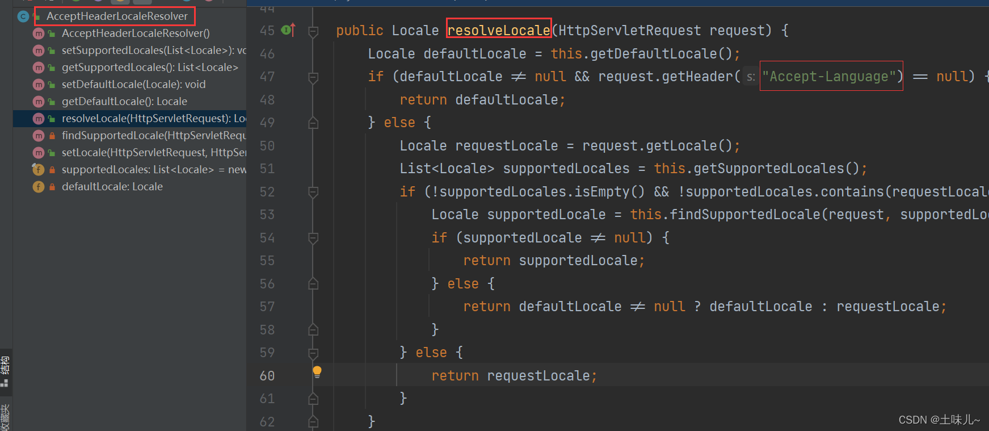
Task: Click line number 46 in the gutter
Action: [267, 54]
